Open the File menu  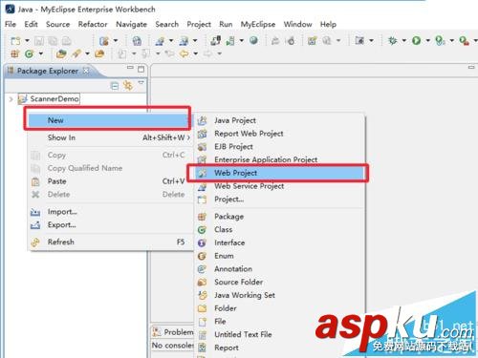click(11, 24)
